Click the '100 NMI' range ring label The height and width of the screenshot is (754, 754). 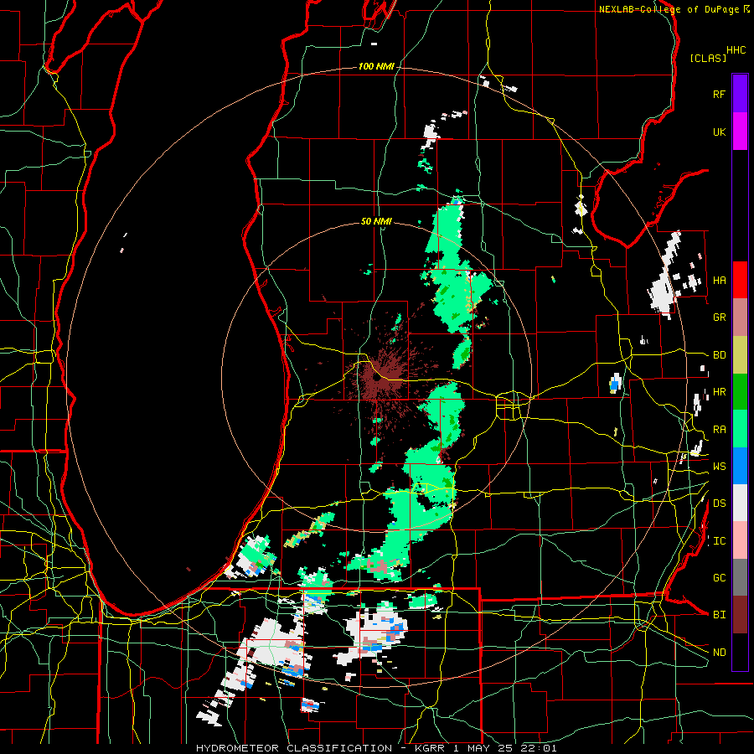(376, 66)
